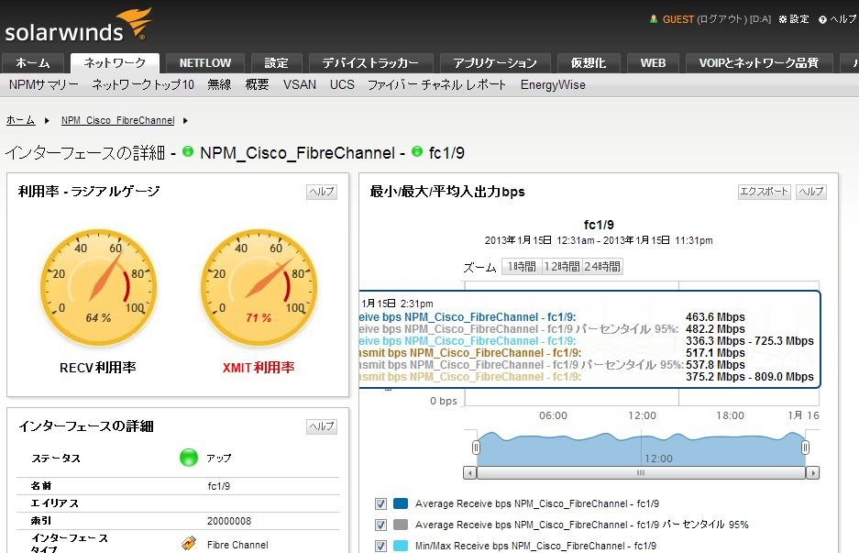Viewport: 859px width, 553px height.
Task: Open the VOIPとネットワーク品質 tab
Action: coord(759,63)
